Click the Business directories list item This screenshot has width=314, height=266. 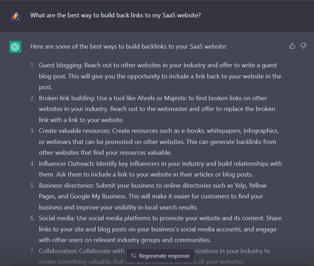[153, 196]
